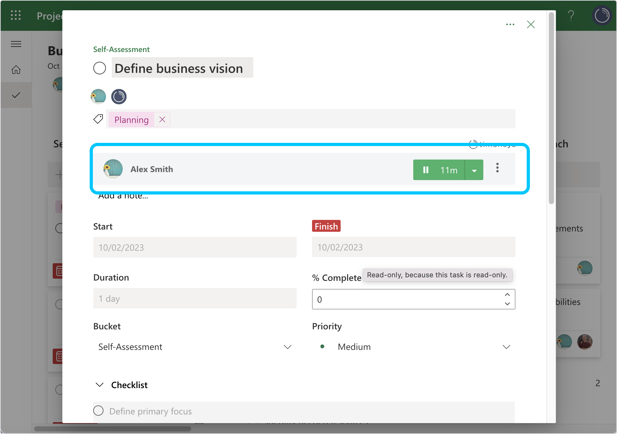This screenshot has height=434, width=617.
Task: Select the checkmark icon in the sidebar
Action: point(16,95)
